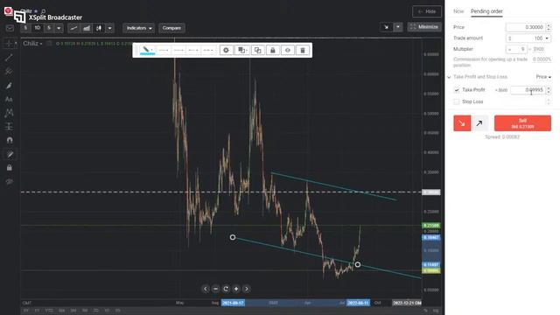560x315 pixels.
Task: Delete the selected line with trash icon
Action: (x=303, y=51)
